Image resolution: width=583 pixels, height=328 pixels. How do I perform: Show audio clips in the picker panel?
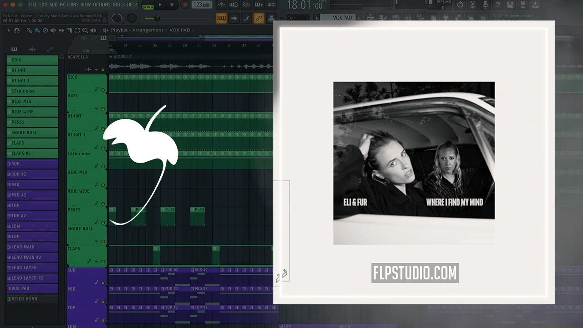click(x=32, y=49)
